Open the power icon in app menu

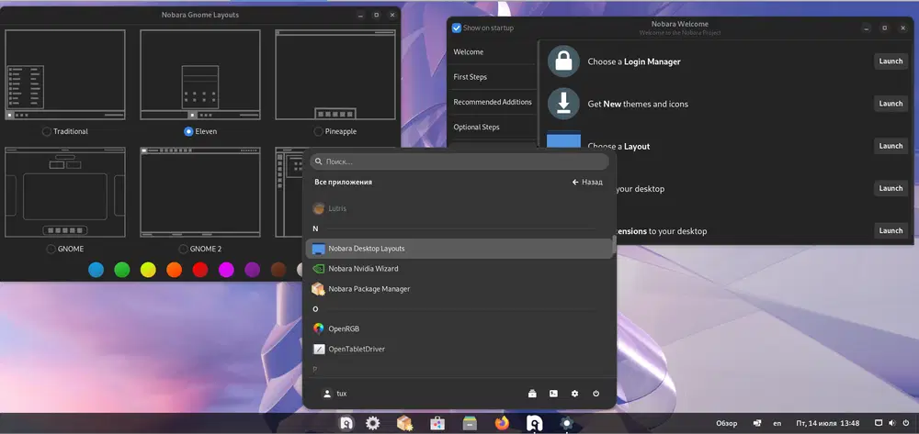596,394
